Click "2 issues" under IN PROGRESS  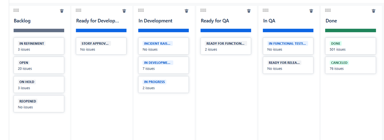[x=149, y=88]
